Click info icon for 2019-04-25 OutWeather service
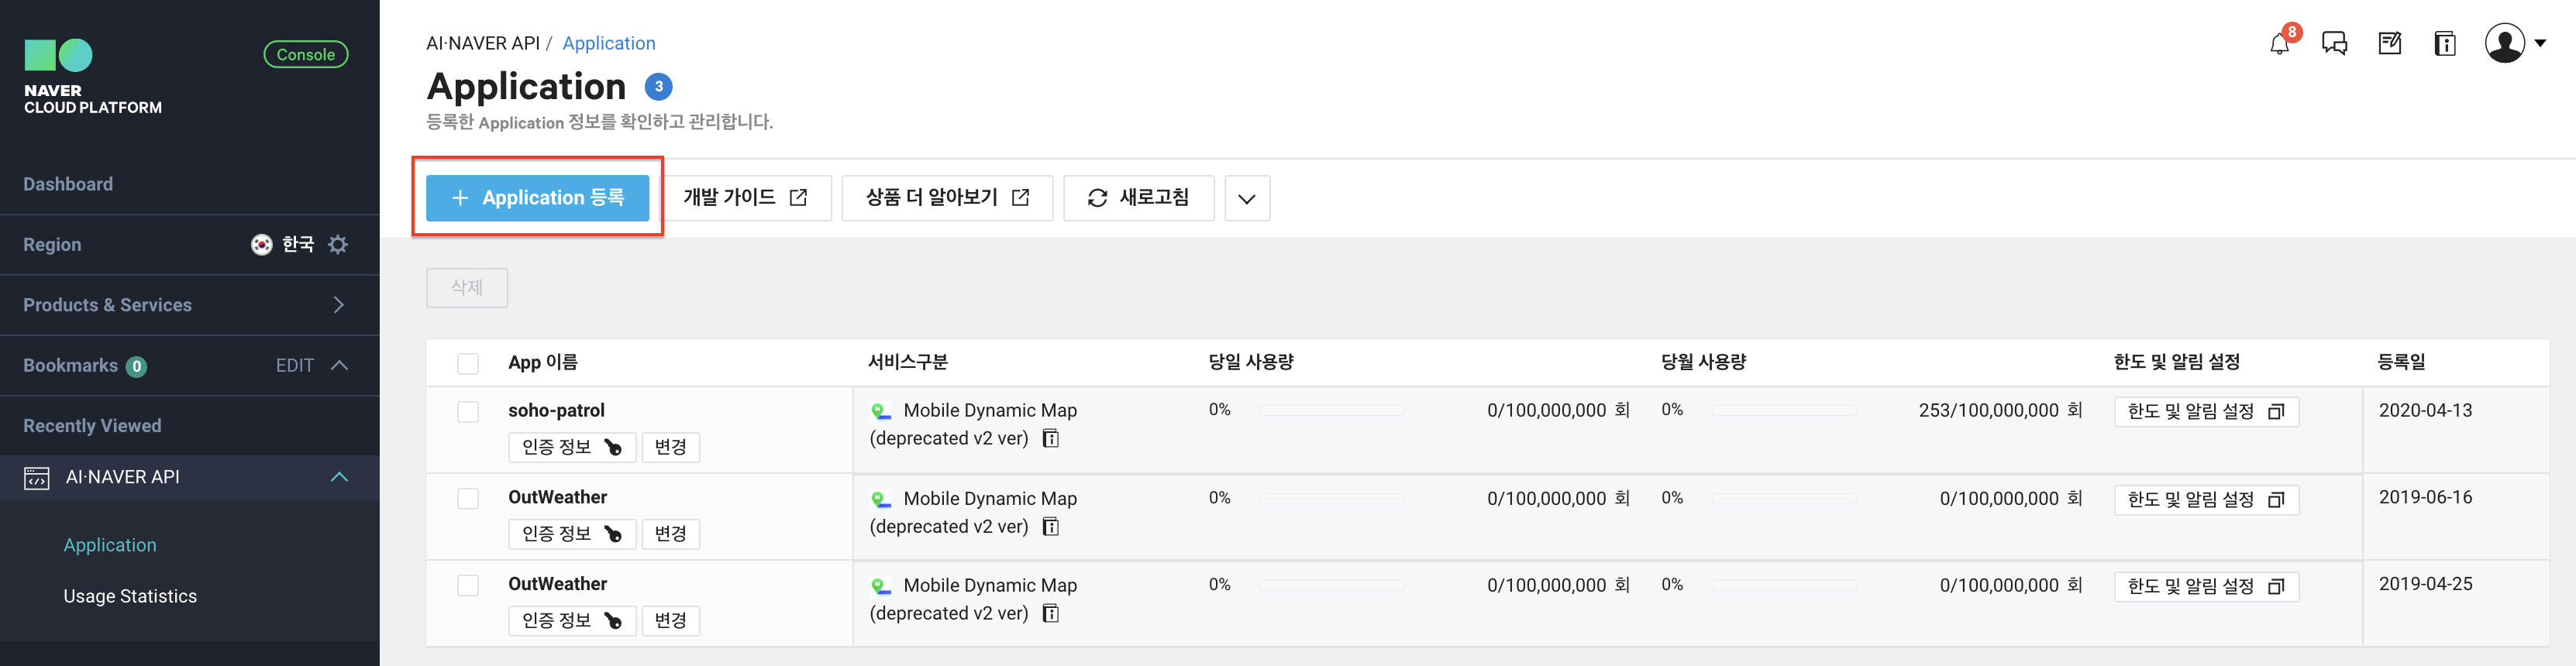 point(1051,613)
